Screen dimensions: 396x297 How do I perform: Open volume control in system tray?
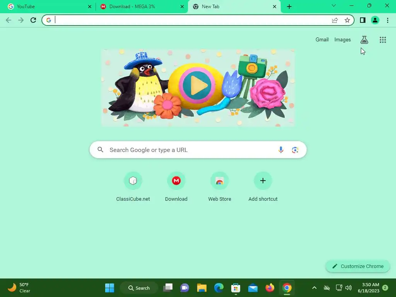[x=348, y=288]
